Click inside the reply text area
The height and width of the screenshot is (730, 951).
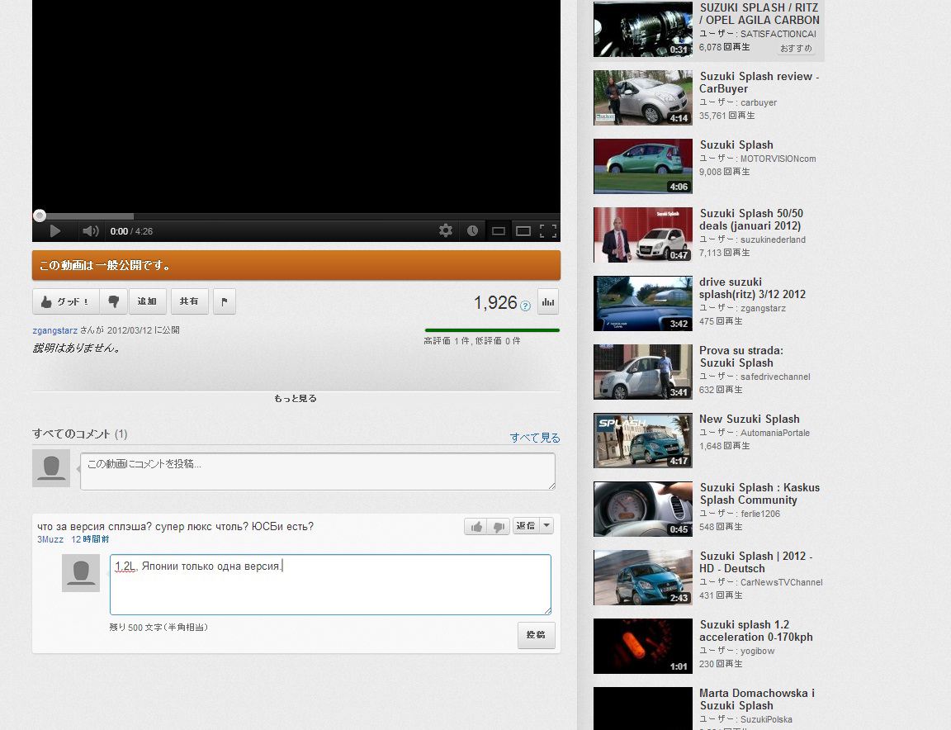[330, 585]
